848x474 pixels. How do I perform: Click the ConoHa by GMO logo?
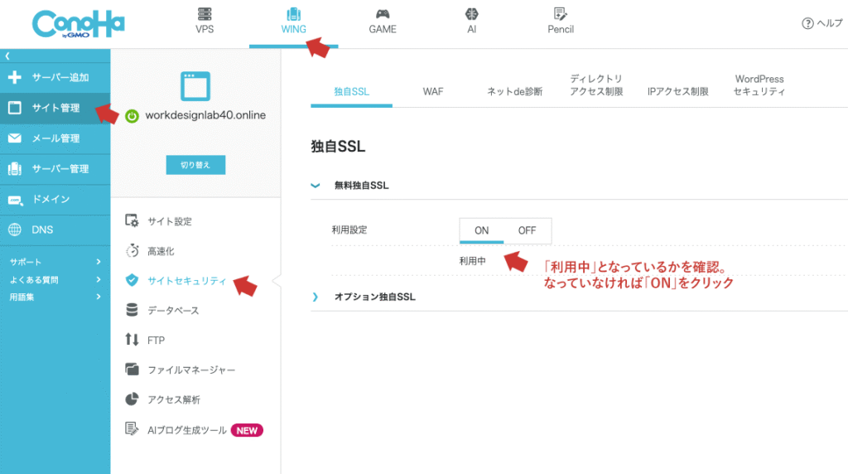pos(79,24)
